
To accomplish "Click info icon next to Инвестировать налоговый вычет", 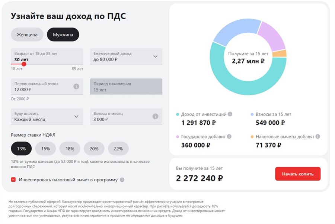I will pyautogui.click(x=122, y=180).
